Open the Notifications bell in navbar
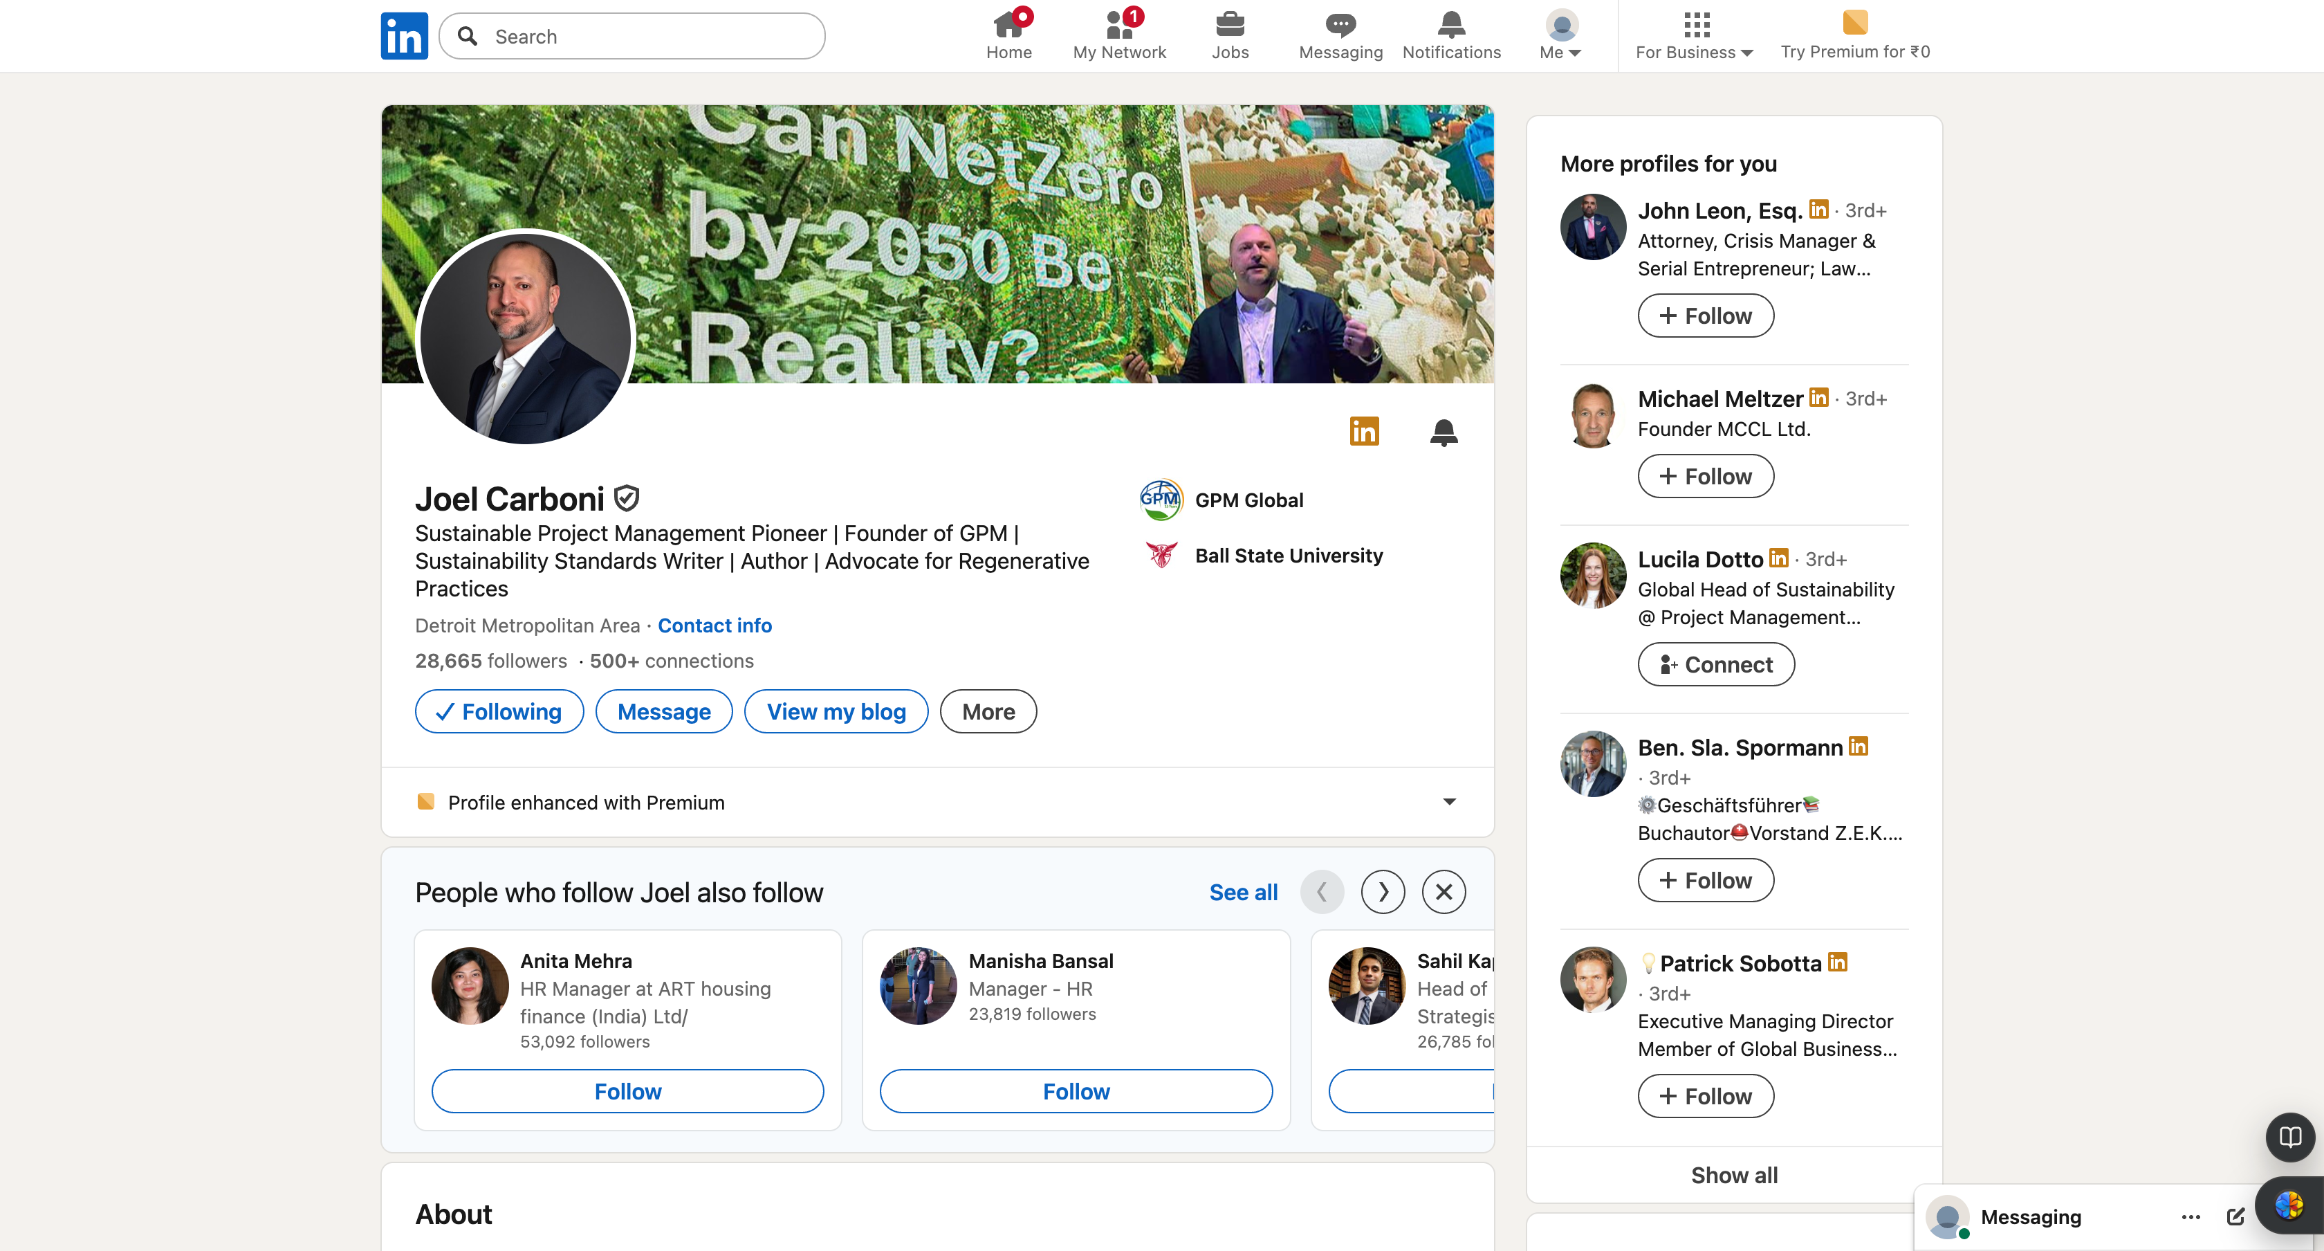 coord(1450,35)
